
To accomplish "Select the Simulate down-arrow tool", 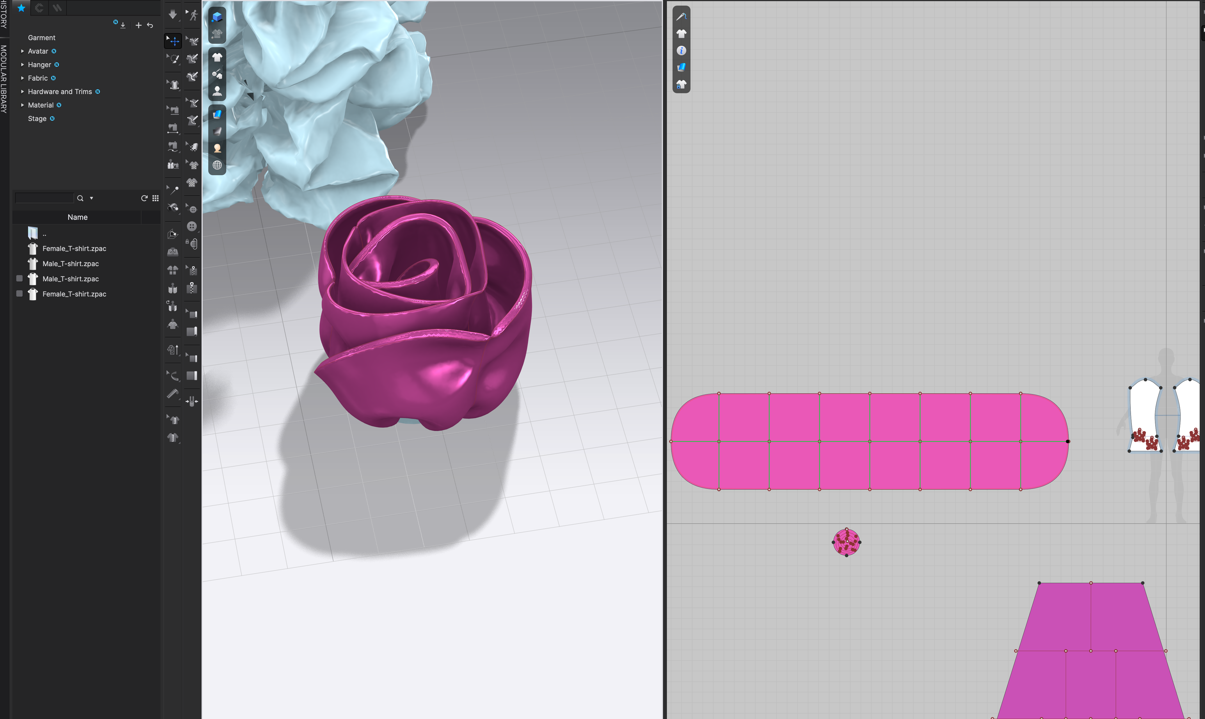I will (172, 15).
